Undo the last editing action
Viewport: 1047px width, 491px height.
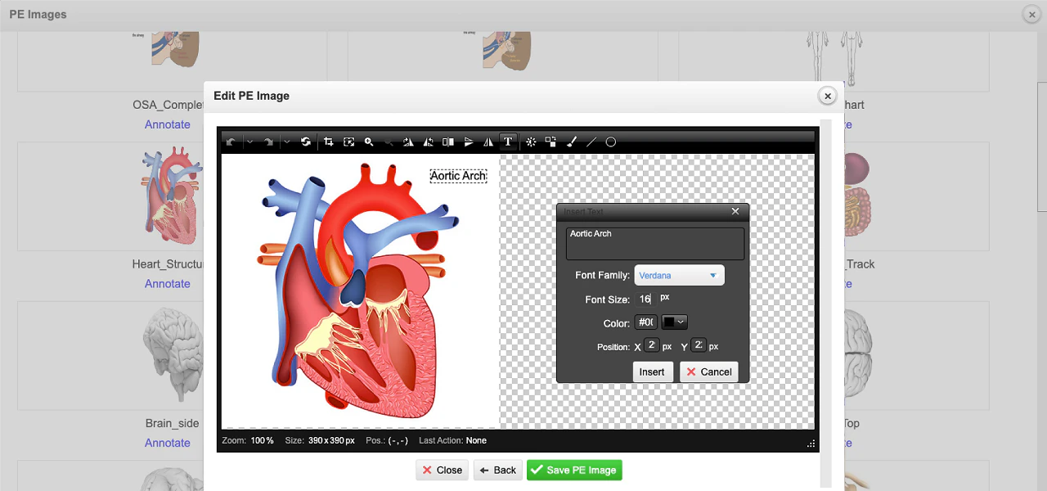232,142
